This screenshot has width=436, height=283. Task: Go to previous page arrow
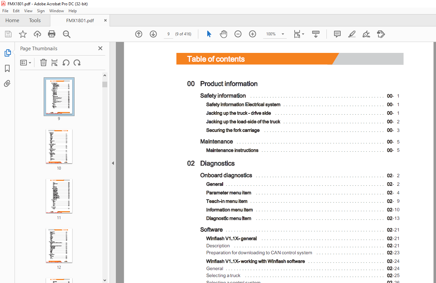[139, 34]
